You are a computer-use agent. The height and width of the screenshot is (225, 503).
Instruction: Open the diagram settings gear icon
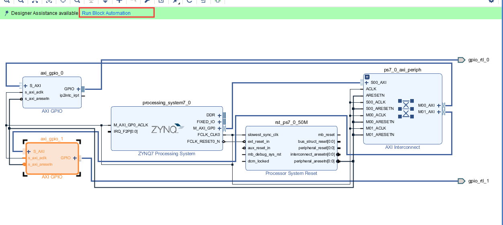(491, 1)
